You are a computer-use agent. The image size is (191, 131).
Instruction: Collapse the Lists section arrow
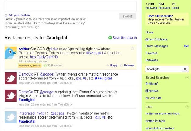187,107
